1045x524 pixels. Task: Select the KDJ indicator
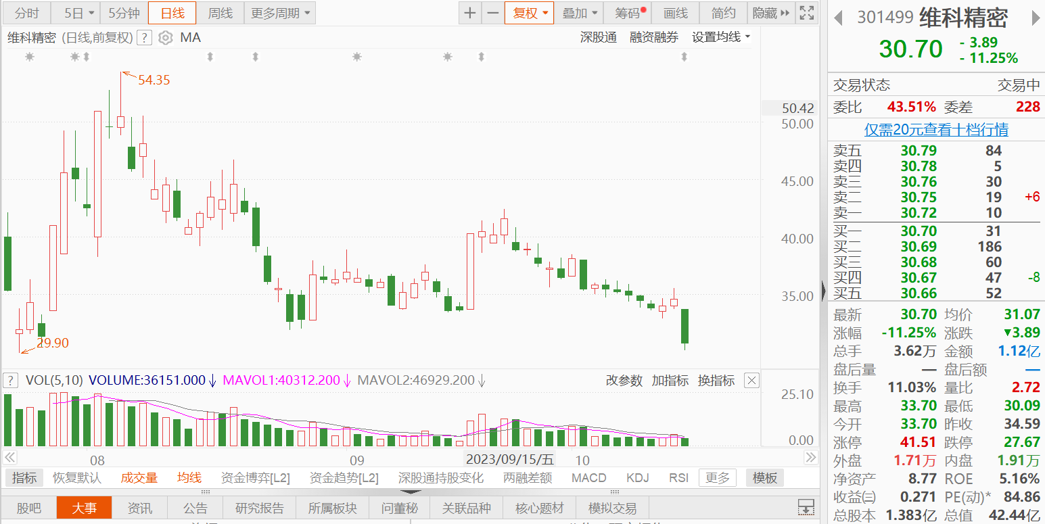[638, 478]
